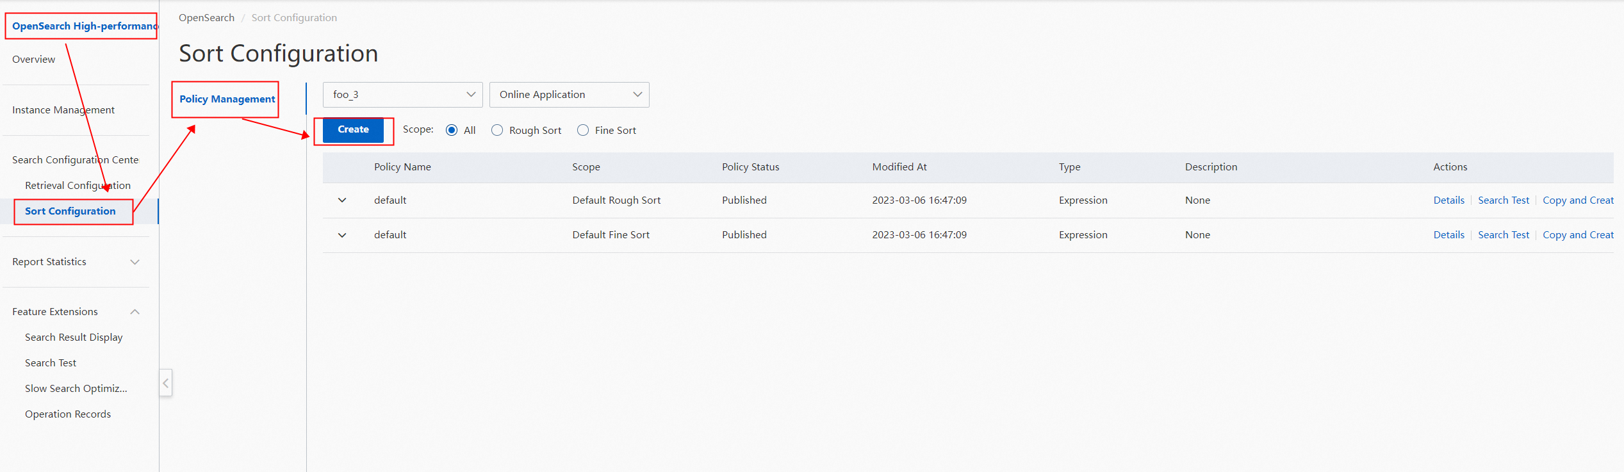This screenshot has height=472, width=1624.
Task: Select Sort Configuration in the sidebar
Action: [70, 211]
